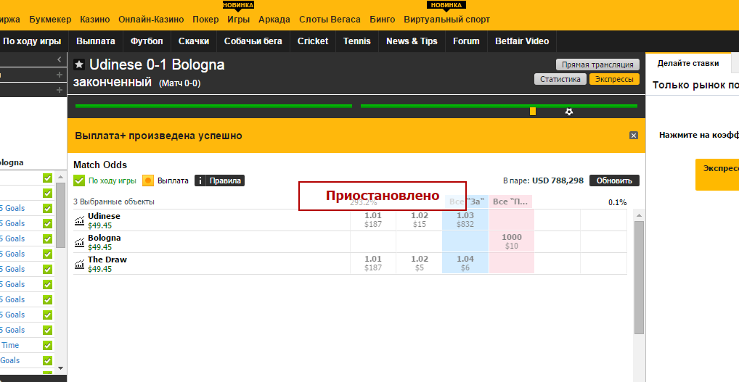The image size is (739, 382).
Task: Go to Собачьи бега in the navigation bar
Action: [x=253, y=41]
